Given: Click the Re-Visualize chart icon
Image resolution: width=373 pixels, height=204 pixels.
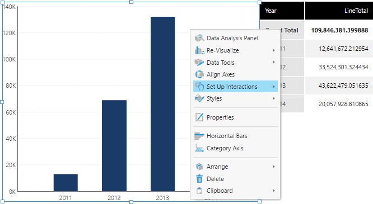Looking at the screenshot, I should (199, 50).
